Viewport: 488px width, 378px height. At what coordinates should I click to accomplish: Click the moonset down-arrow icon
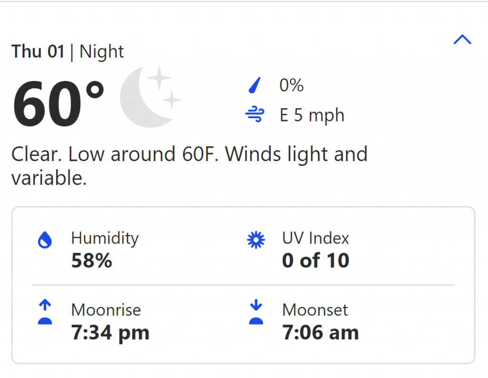click(256, 312)
